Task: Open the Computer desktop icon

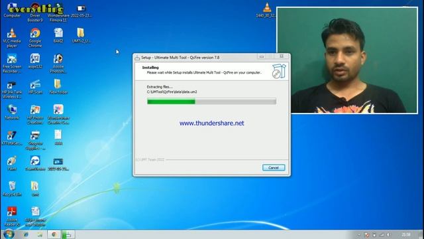Action: 12,11
